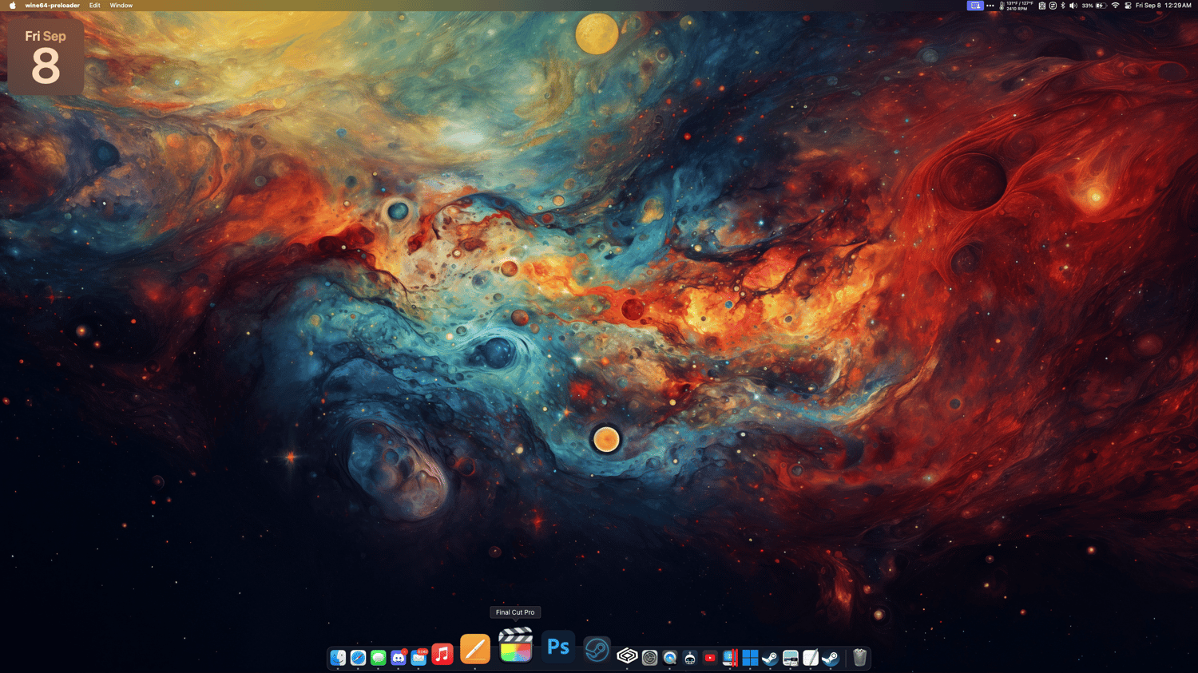Viewport: 1198px width, 673px height.
Task: Open Photoshop from the Dock
Action: pos(558,647)
